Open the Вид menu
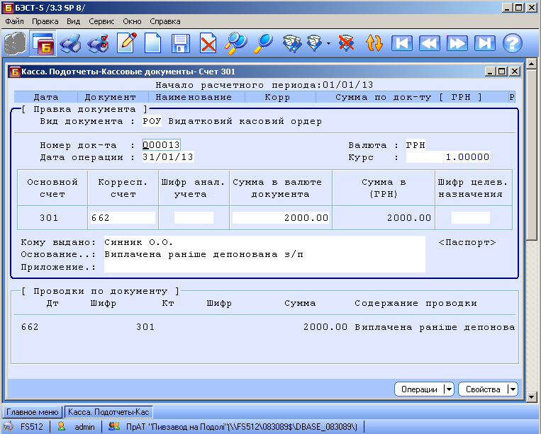The height and width of the screenshot is (434, 541). [74, 21]
